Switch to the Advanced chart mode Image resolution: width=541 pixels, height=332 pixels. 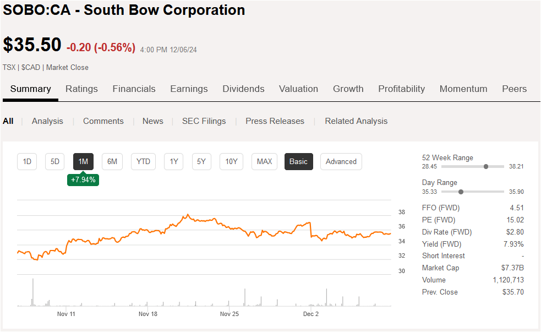pos(341,161)
